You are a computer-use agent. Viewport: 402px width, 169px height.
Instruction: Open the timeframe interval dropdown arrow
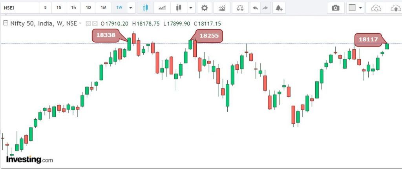coord(131,8)
